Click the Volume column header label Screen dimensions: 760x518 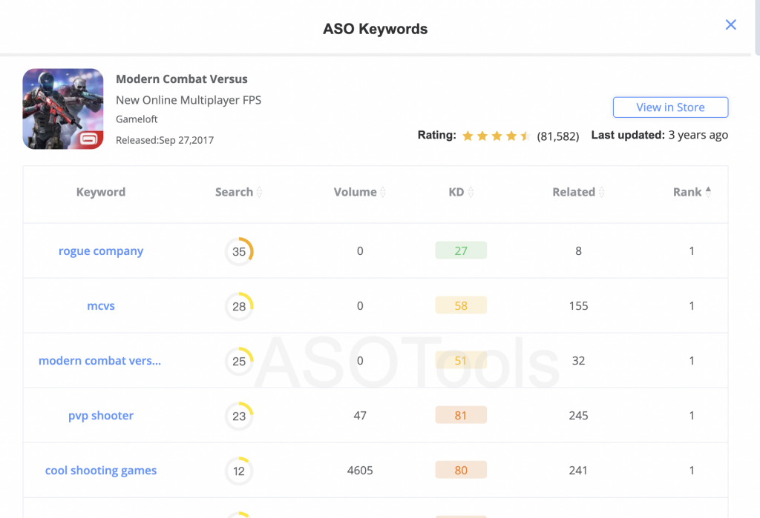pos(356,192)
